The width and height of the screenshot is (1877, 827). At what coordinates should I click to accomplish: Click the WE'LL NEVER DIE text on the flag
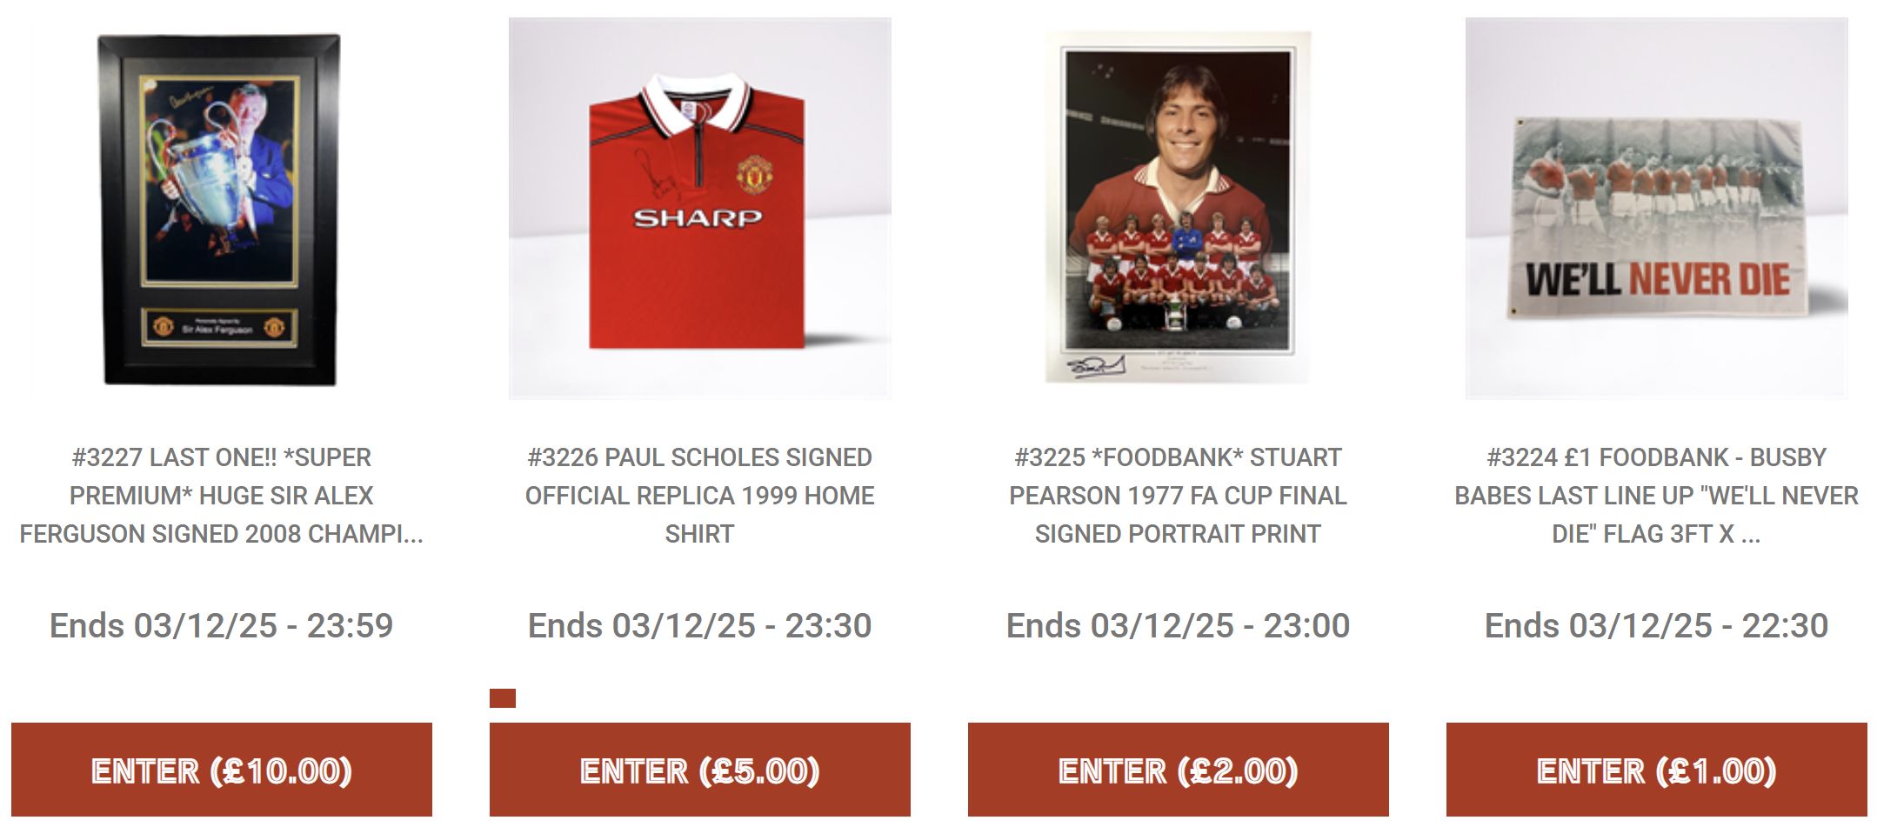1658,280
